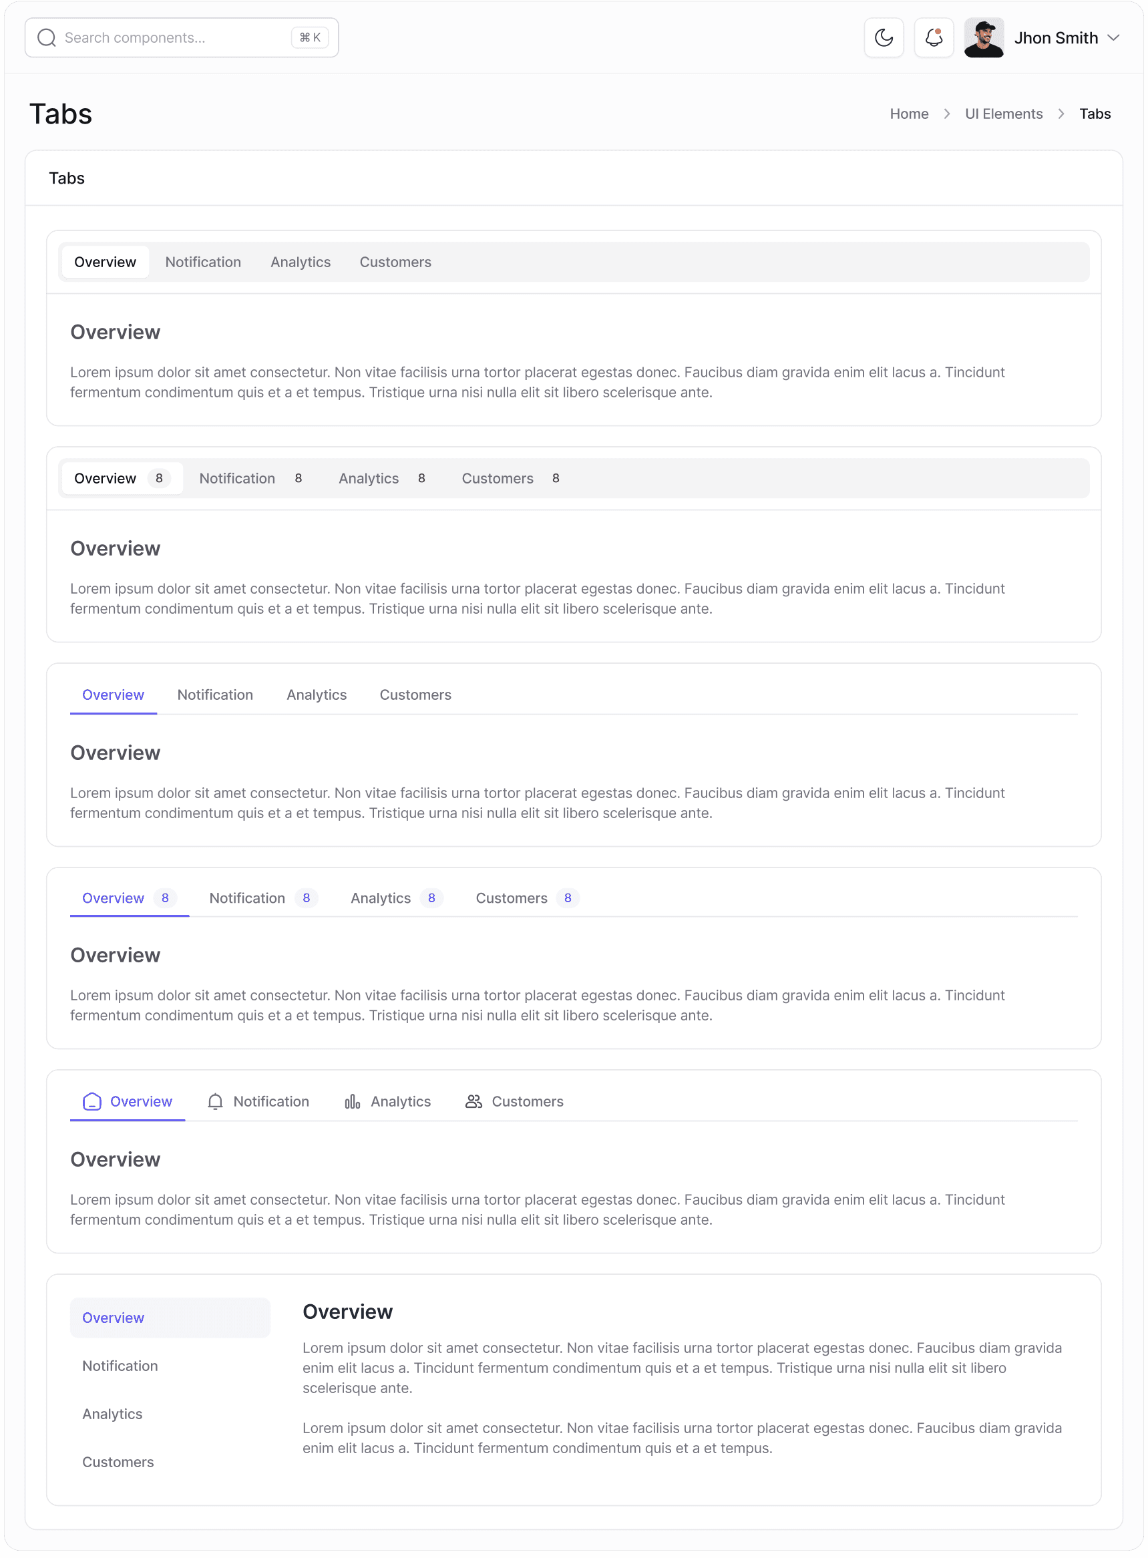1148x1558 pixels.
Task: Select the Customers tab with people icon
Action: point(514,1101)
